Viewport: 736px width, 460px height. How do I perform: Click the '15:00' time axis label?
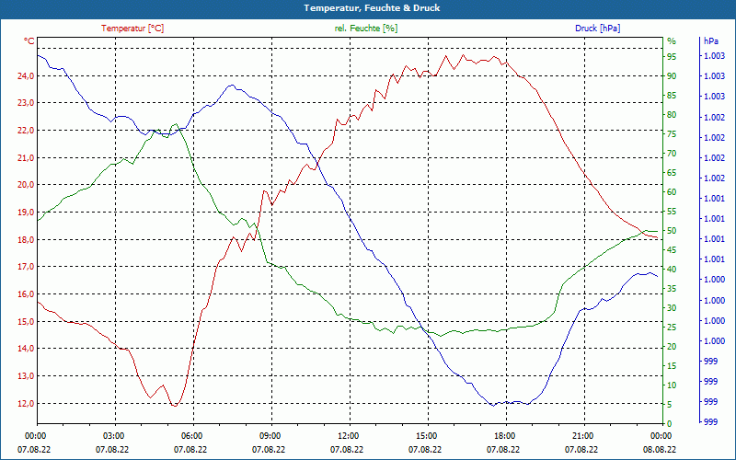pos(425,435)
